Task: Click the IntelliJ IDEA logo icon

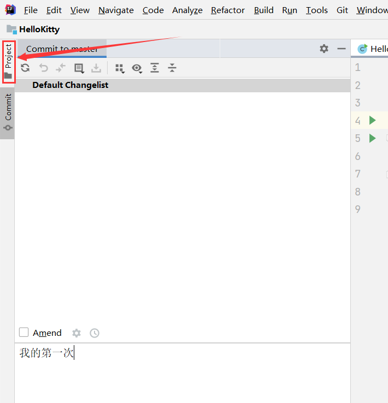Action: click(10, 10)
